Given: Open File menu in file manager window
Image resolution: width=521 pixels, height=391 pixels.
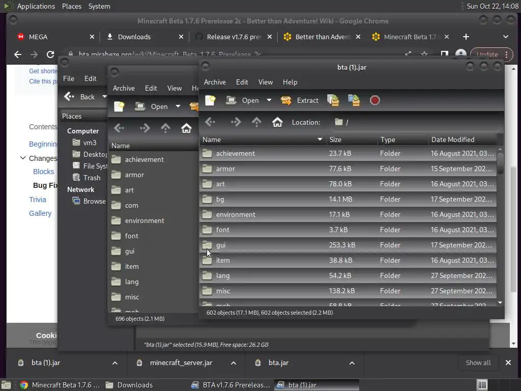Looking at the screenshot, I should 69,78.
